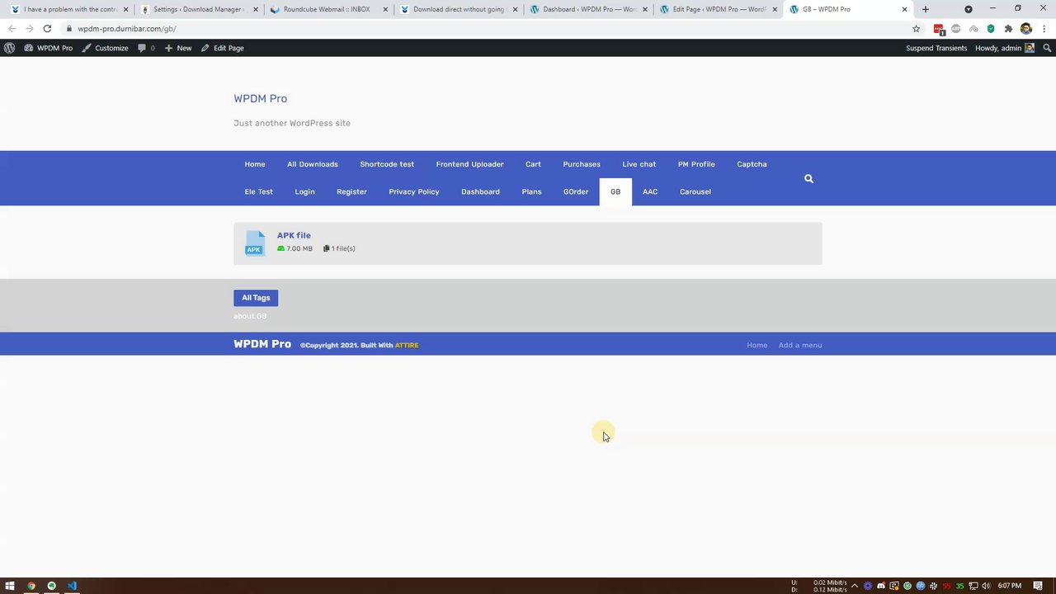
Task: Open the network icon in system tray
Action: pyautogui.click(x=973, y=586)
